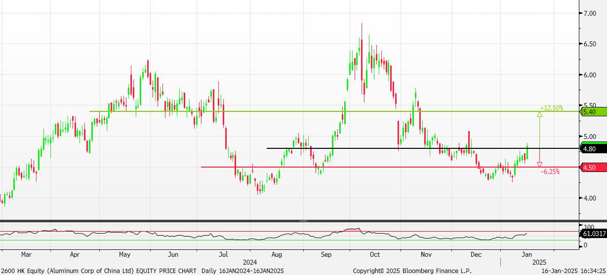Click the Mar month axis label
Image resolution: width=607 pixels, height=275 pixels.
tap(27, 255)
